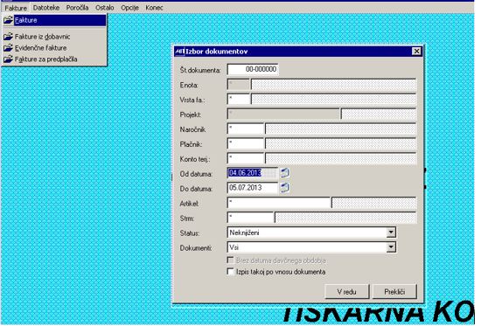Open calendar picker next to Do datuma
Screen dimensions: 481x326
click(285, 188)
